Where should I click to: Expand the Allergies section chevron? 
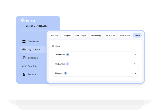(x=135, y=73)
